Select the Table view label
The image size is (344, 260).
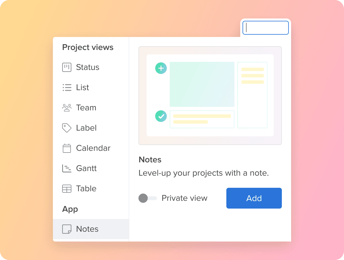coord(86,189)
